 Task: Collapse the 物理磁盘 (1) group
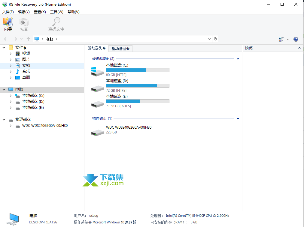coord(238,118)
